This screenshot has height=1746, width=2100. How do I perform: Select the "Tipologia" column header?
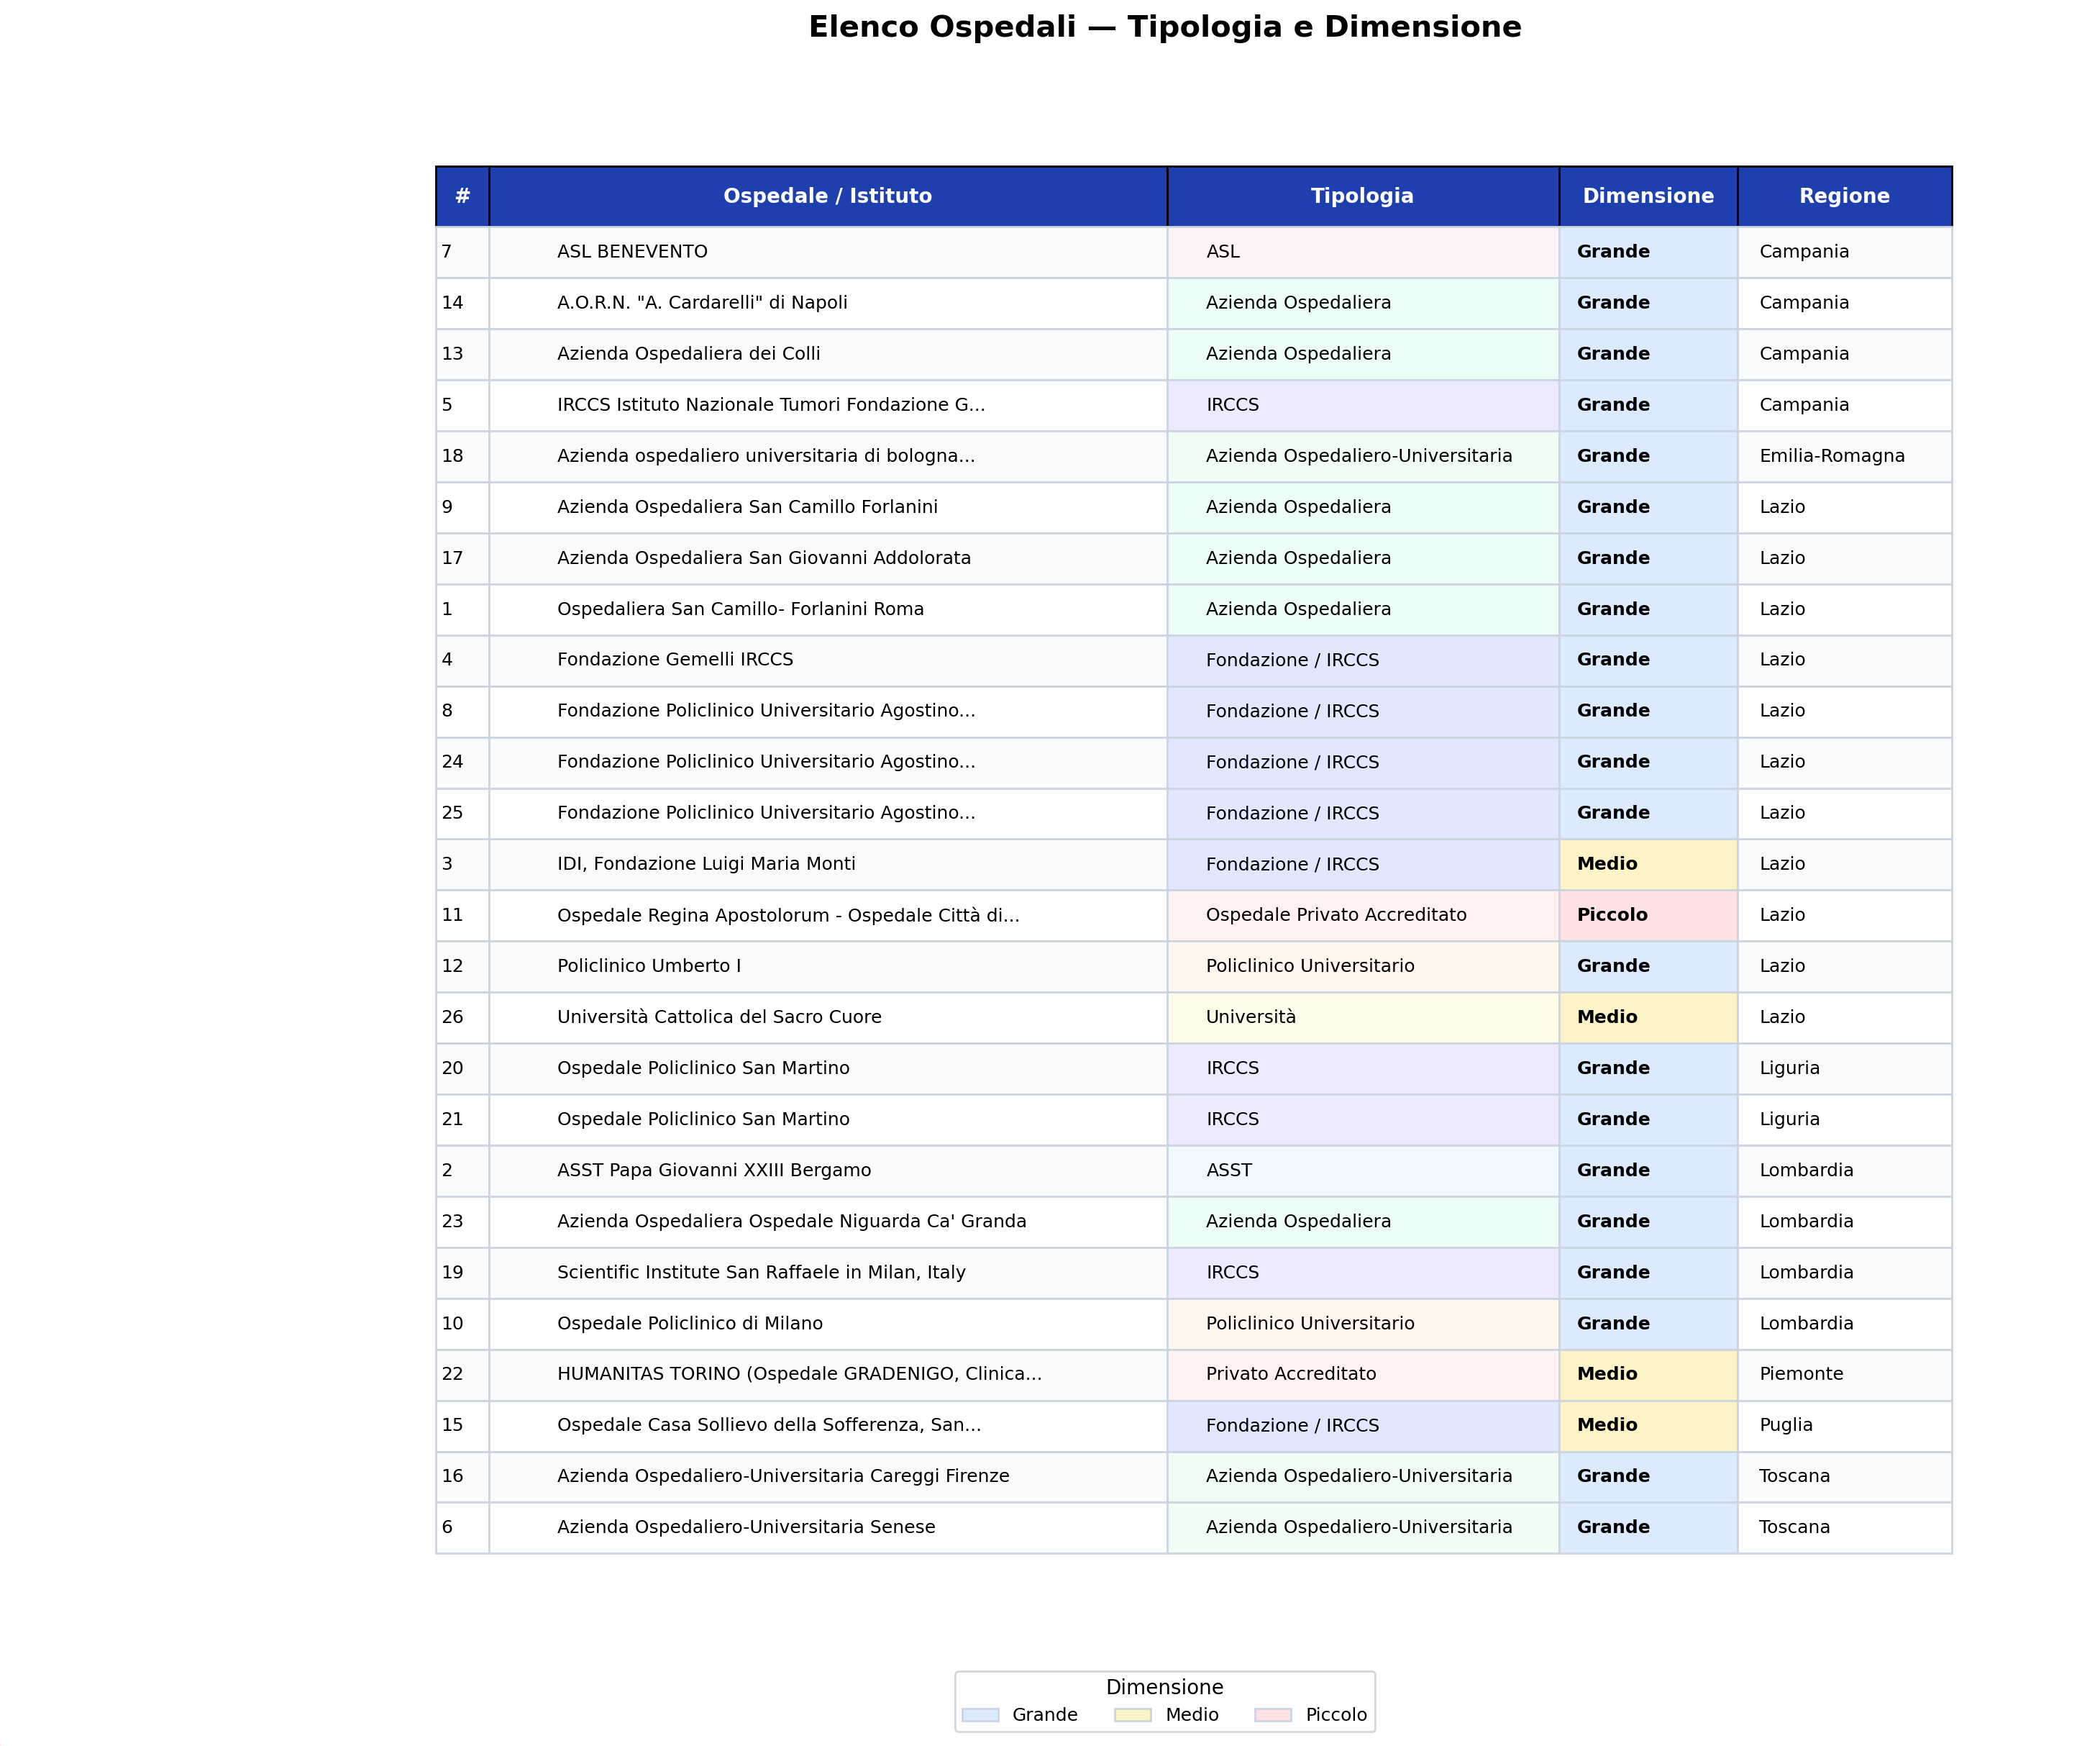(1363, 196)
